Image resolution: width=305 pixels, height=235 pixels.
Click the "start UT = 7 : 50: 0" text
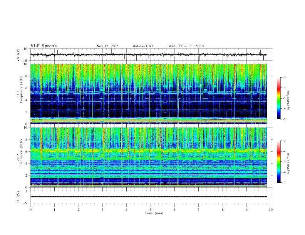coord(186,46)
